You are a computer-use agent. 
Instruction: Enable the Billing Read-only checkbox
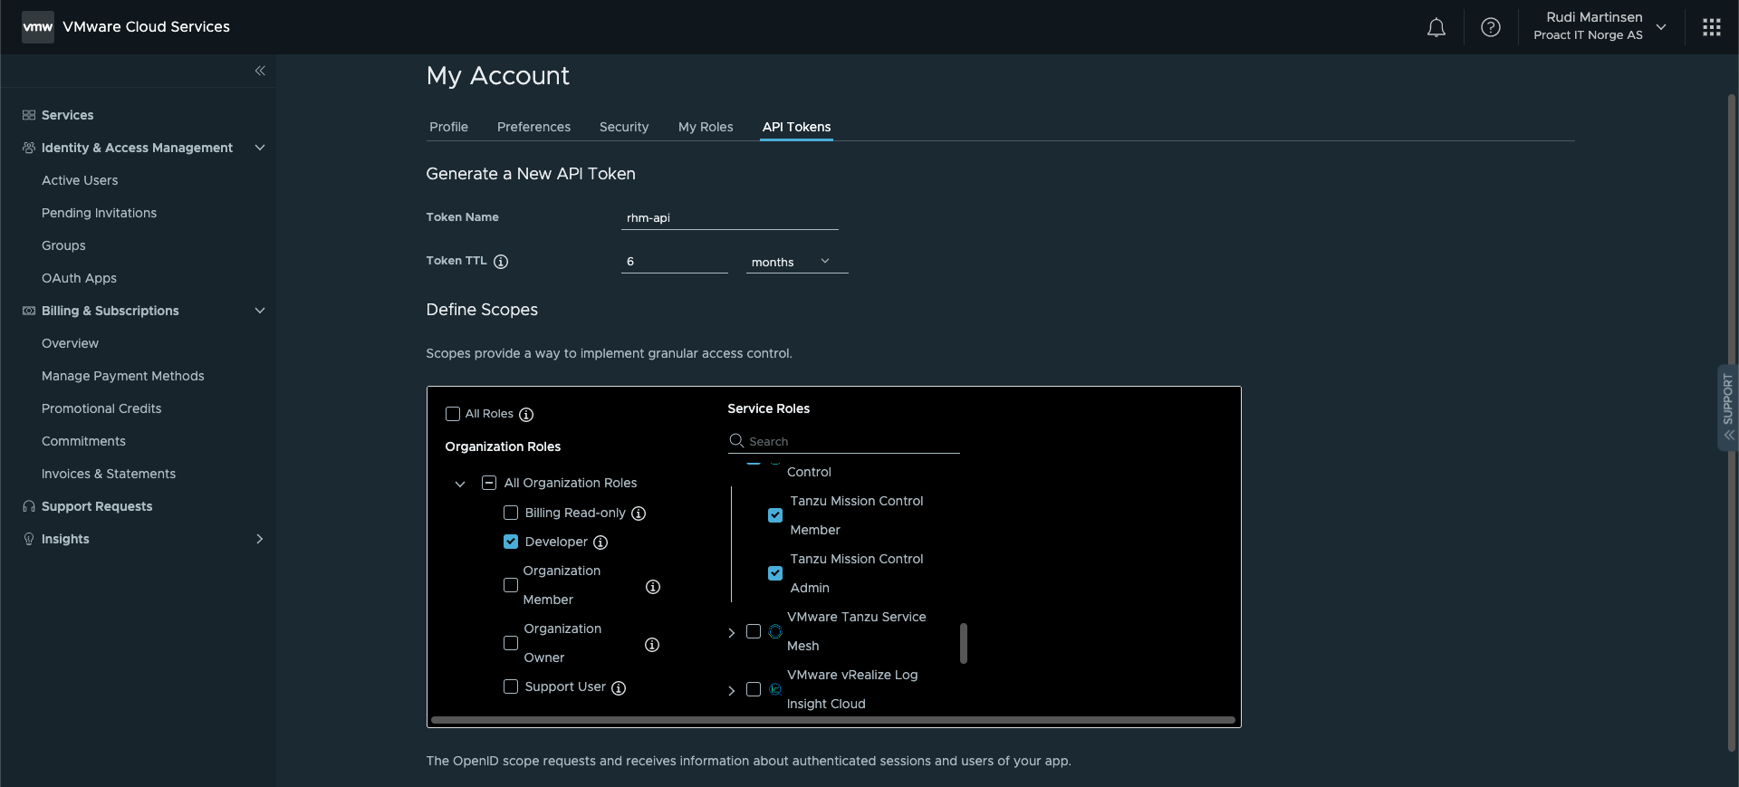[x=511, y=513]
